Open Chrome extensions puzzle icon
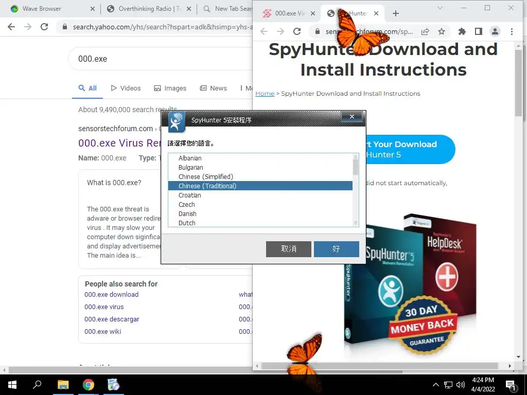 pyautogui.click(x=462, y=31)
